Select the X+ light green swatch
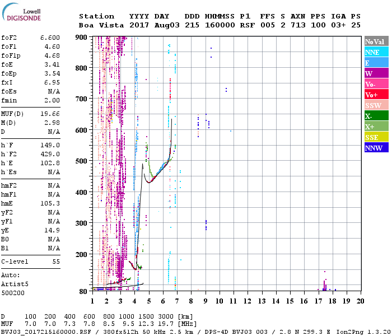Screen dimensions: 392x336 coord(376,126)
